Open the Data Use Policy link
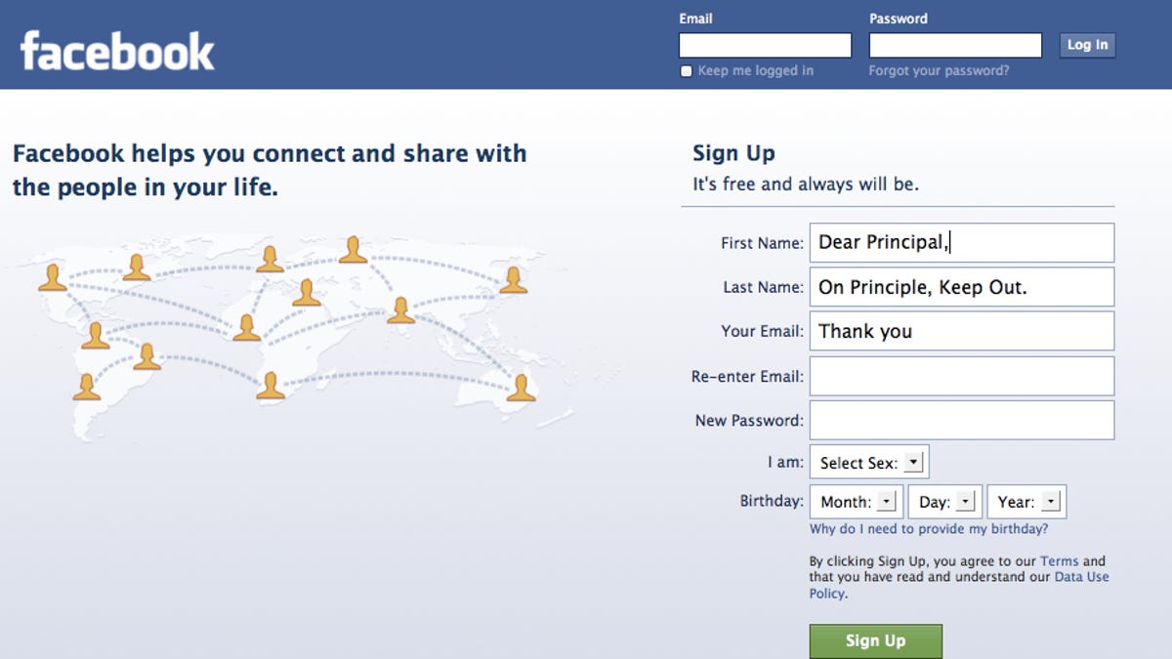1172x659 pixels. tap(1081, 577)
